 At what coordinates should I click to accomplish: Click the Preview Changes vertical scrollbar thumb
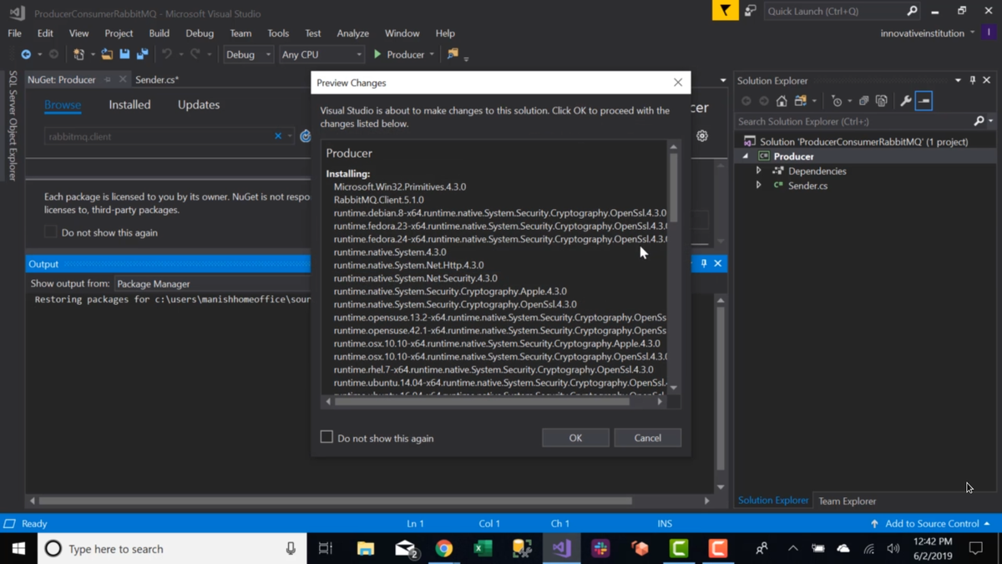tap(673, 187)
